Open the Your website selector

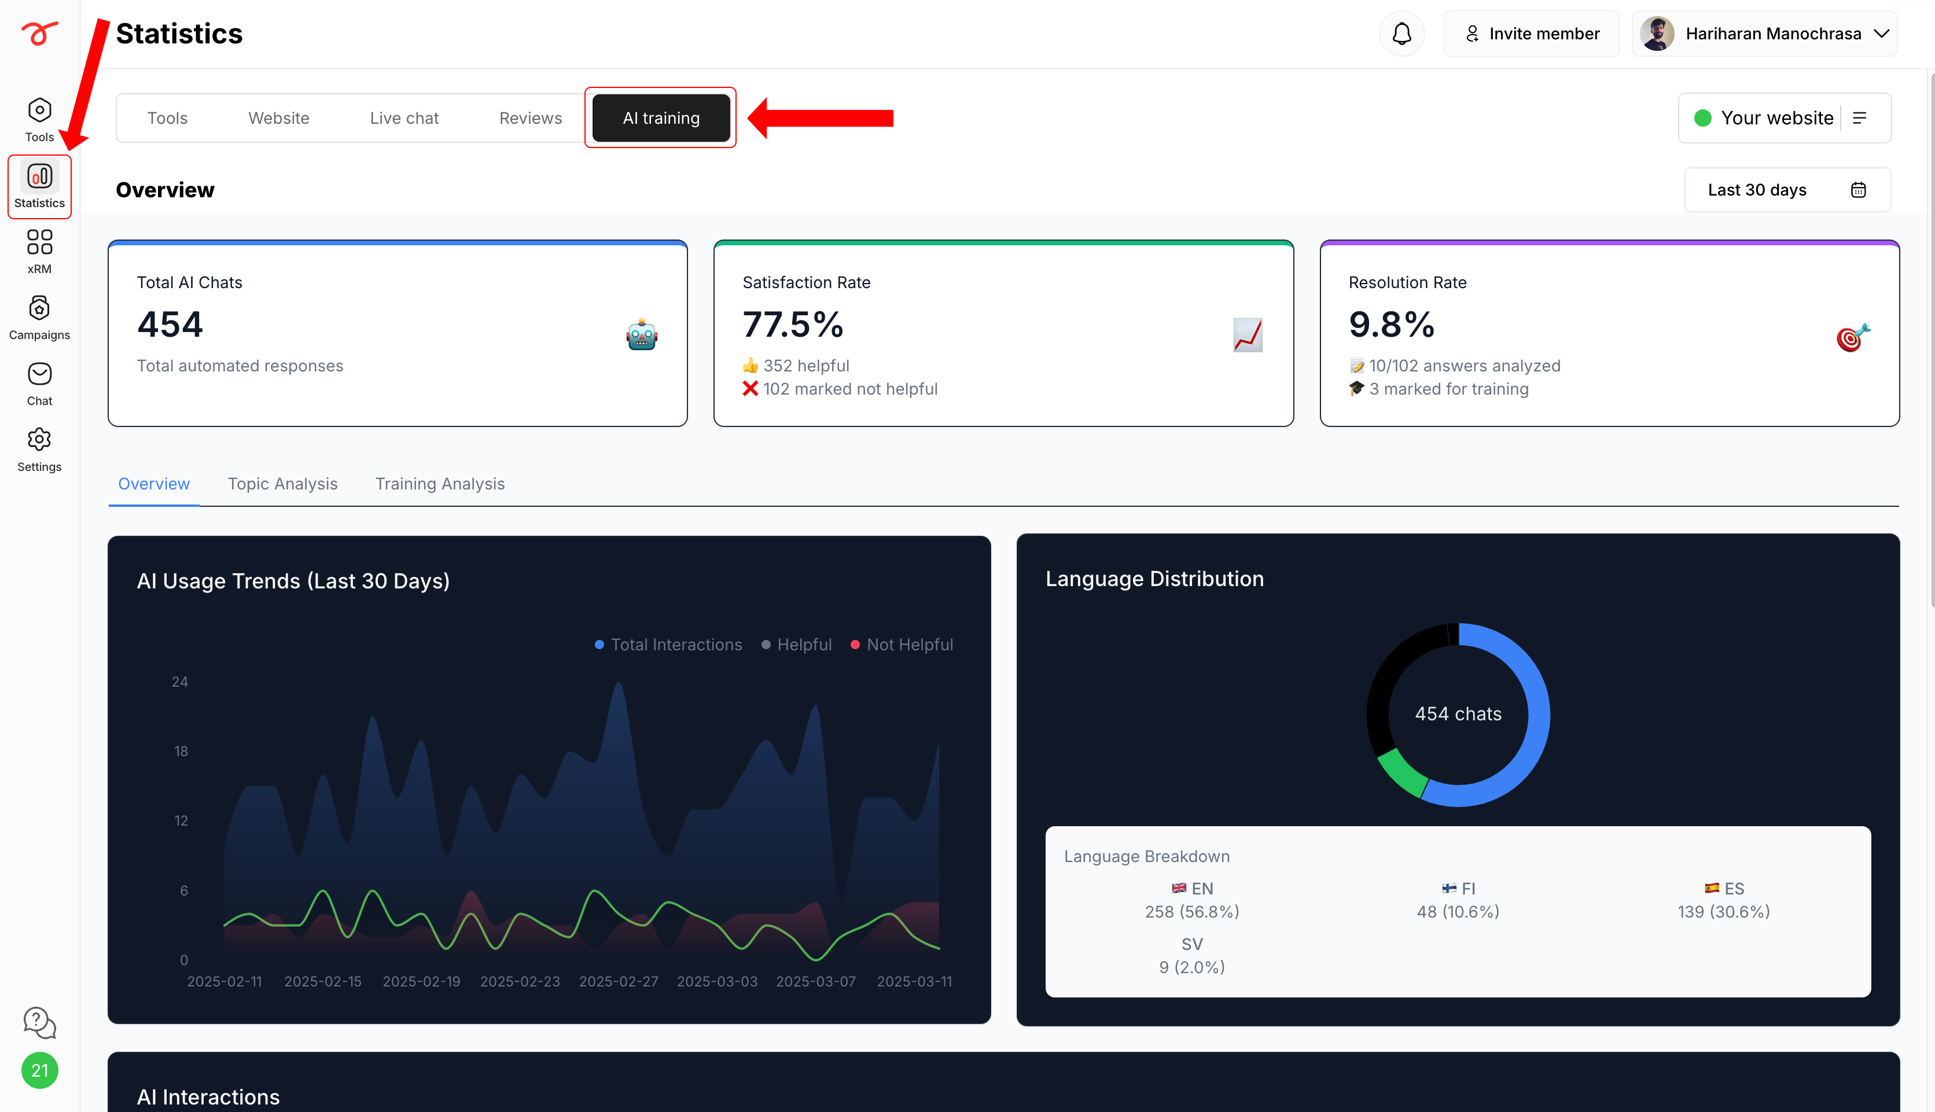coord(1784,117)
